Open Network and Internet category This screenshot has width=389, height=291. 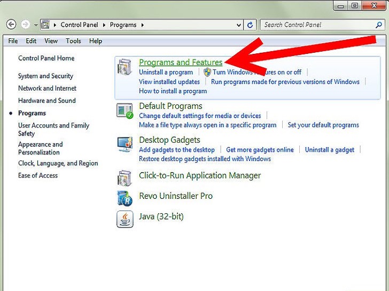47,88
